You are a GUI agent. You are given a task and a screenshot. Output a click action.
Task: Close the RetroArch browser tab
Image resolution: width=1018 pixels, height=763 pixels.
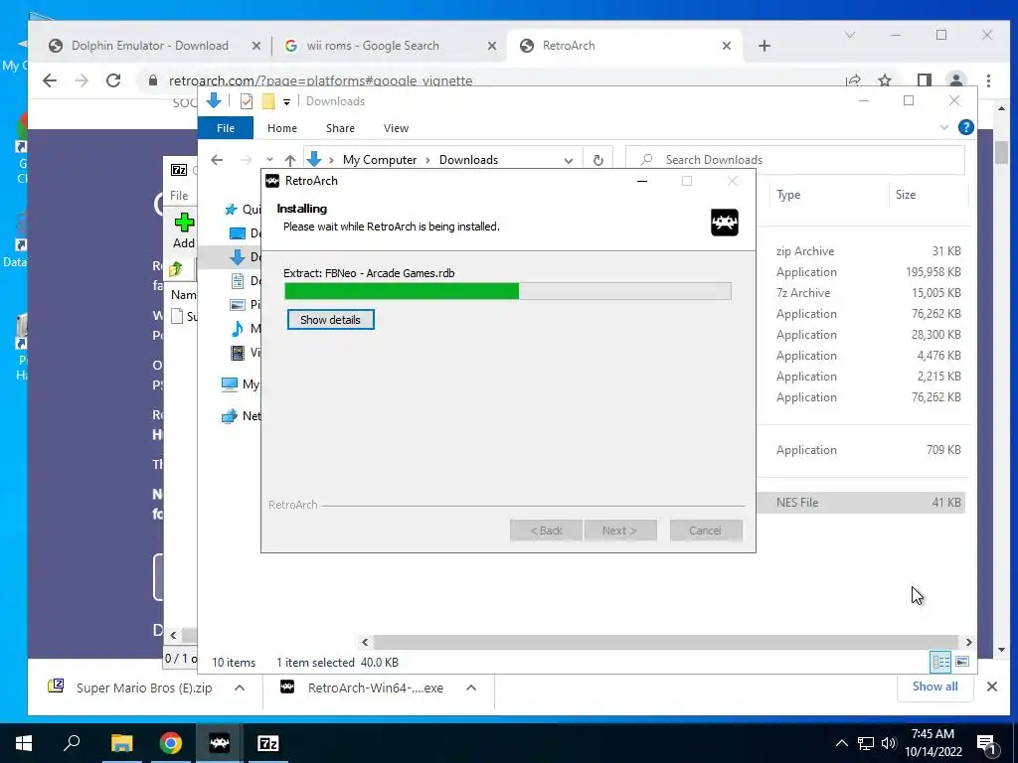(727, 46)
